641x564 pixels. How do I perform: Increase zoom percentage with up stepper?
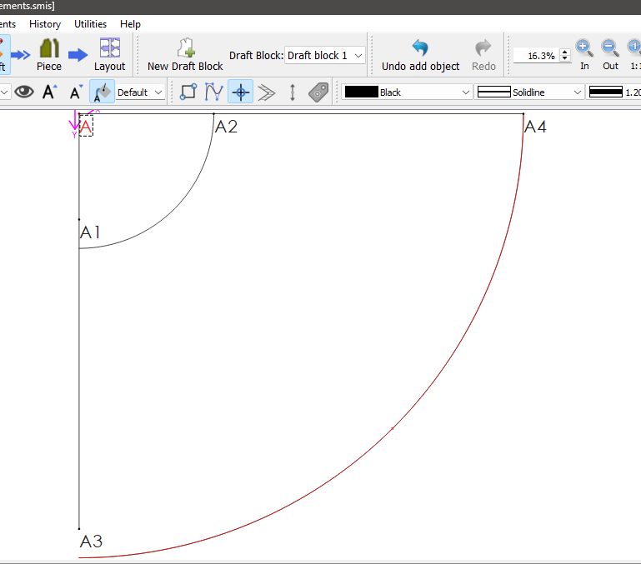click(565, 52)
